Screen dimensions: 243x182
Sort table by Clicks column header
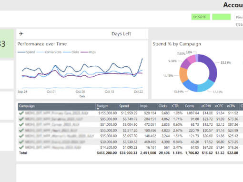click(163, 106)
